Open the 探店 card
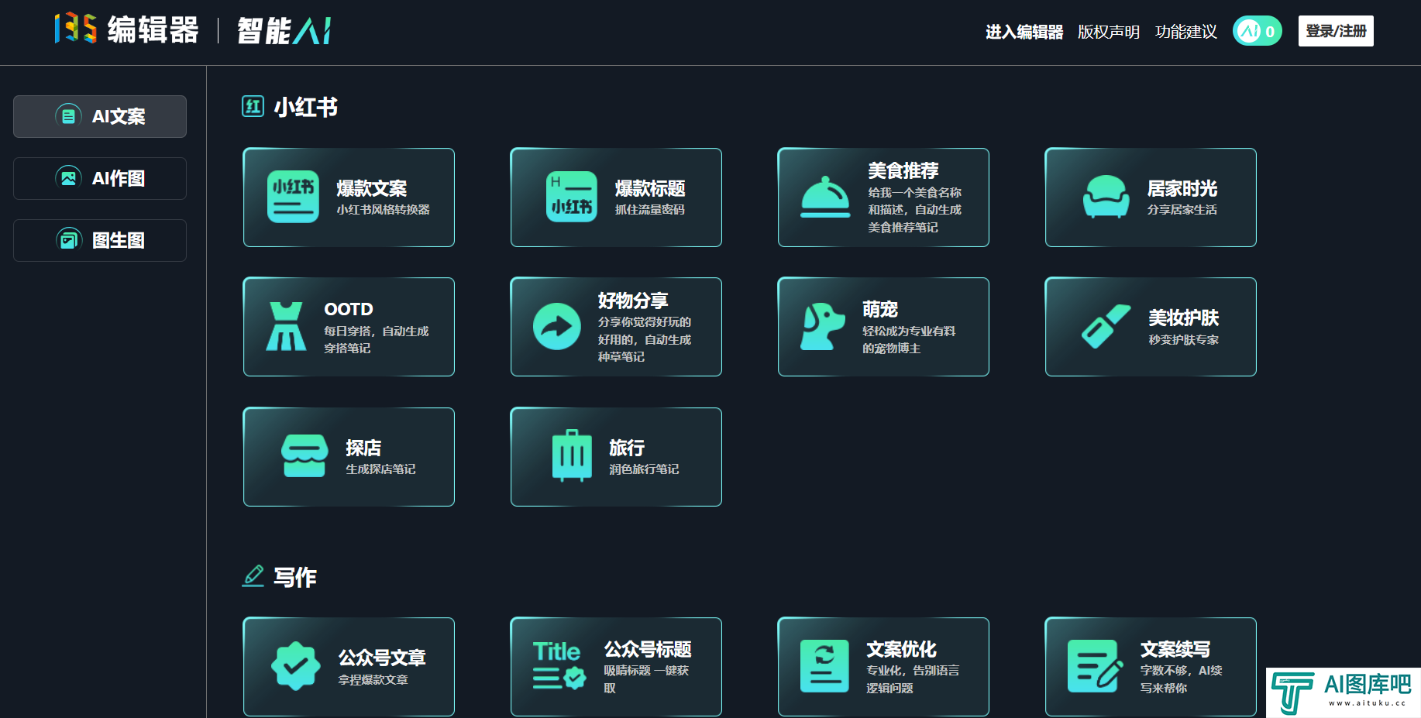Screen dimensions: 1421x718 [349, 457]
